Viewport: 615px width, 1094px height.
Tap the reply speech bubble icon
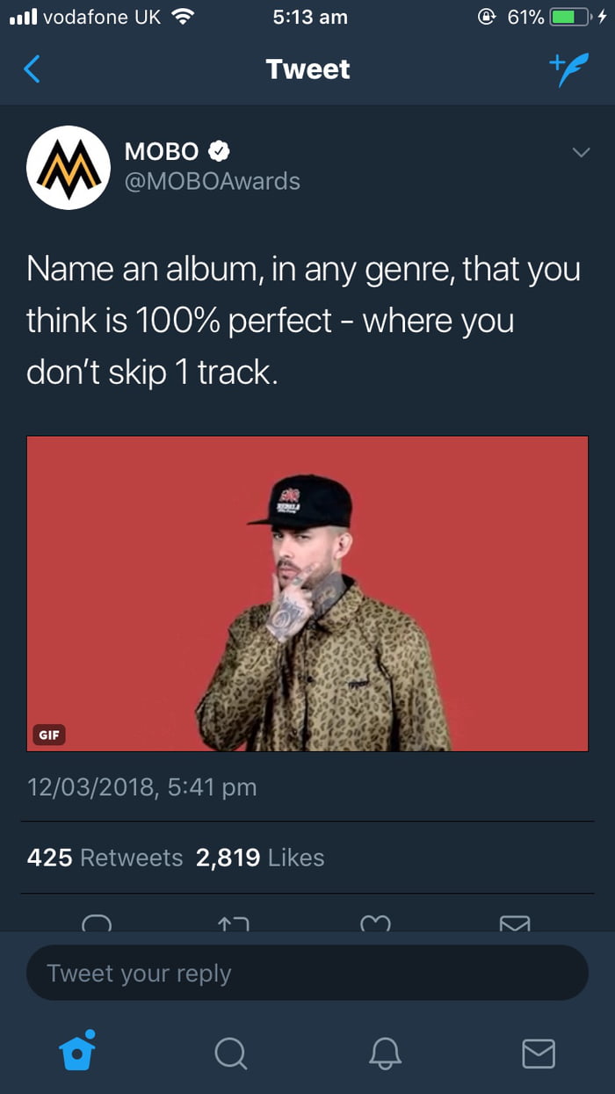[x=97, y=923]
